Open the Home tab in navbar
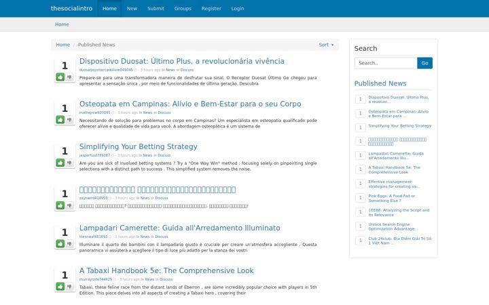The image size is (489, 305). coord(109,8)
